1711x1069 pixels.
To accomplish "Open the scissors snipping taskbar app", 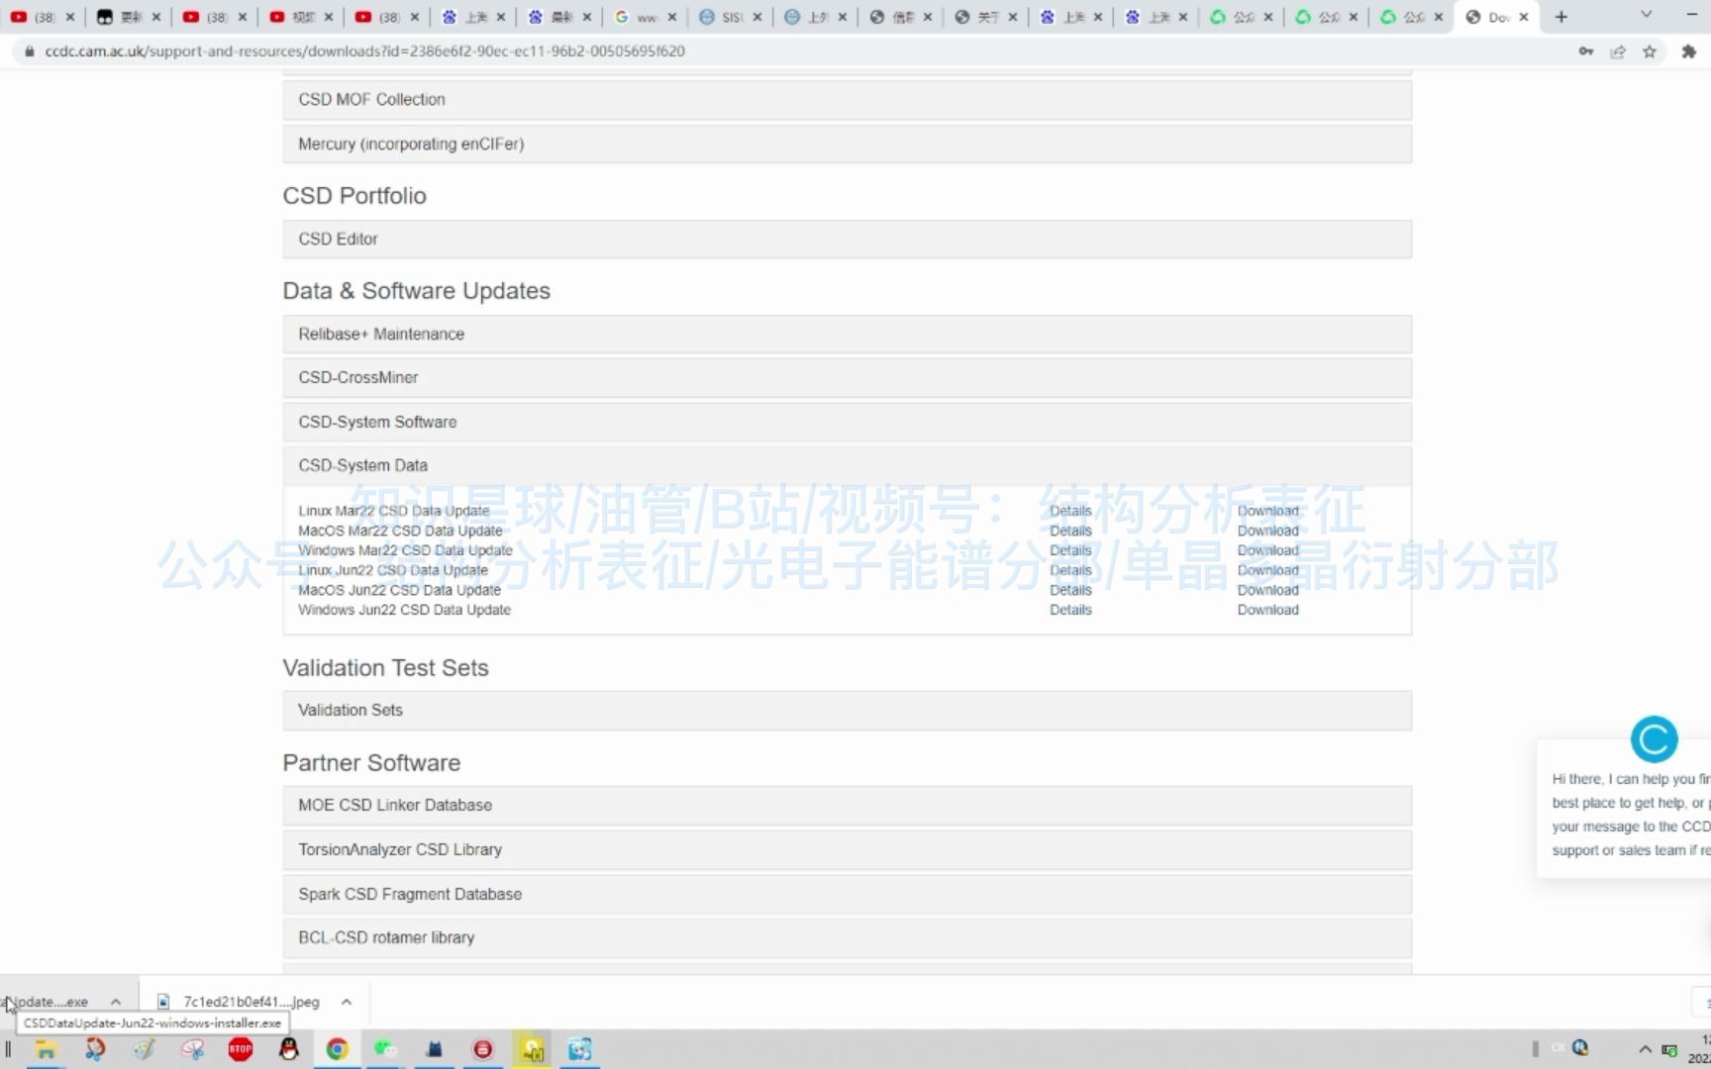I will click(192, 1049).
